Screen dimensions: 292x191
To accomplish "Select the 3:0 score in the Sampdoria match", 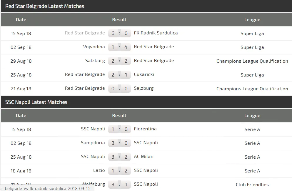I will [119, 143].
